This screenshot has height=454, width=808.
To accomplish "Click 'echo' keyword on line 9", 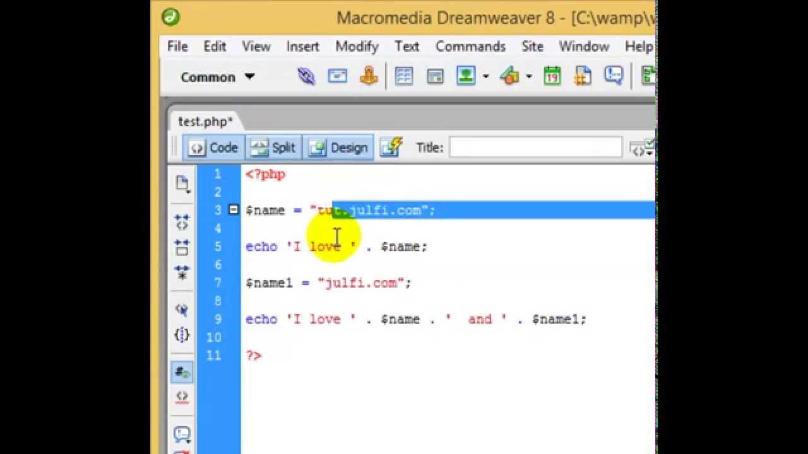I will [x=261, y=319].
